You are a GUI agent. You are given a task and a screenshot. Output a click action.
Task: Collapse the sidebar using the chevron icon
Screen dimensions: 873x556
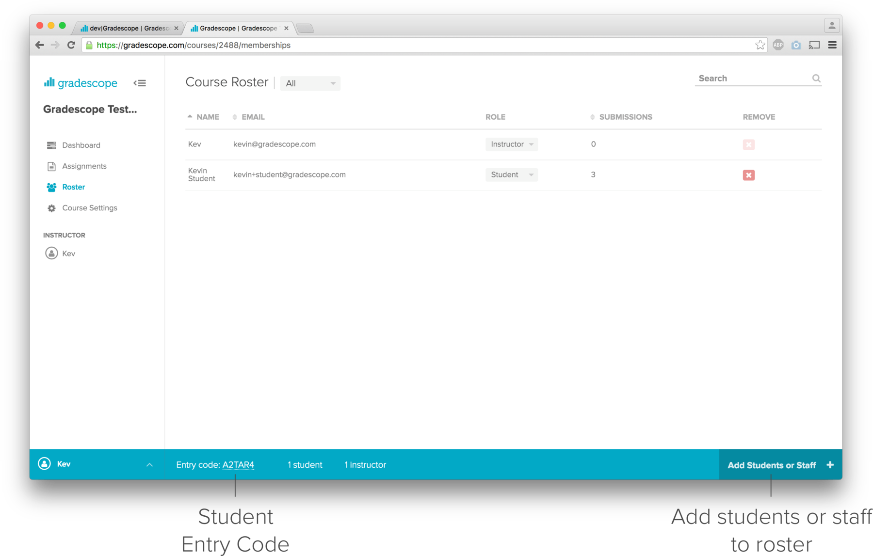[x=140, y=83]
